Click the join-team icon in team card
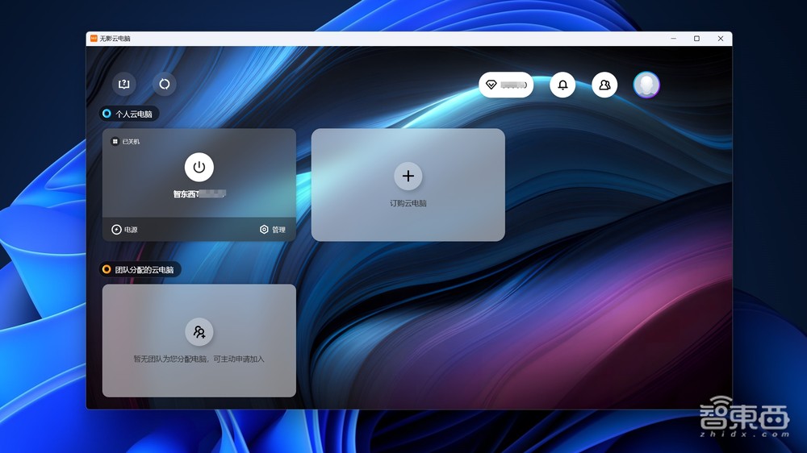 (199, 331)
